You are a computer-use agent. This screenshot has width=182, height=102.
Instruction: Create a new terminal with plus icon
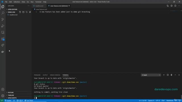(x=164, y=75)
